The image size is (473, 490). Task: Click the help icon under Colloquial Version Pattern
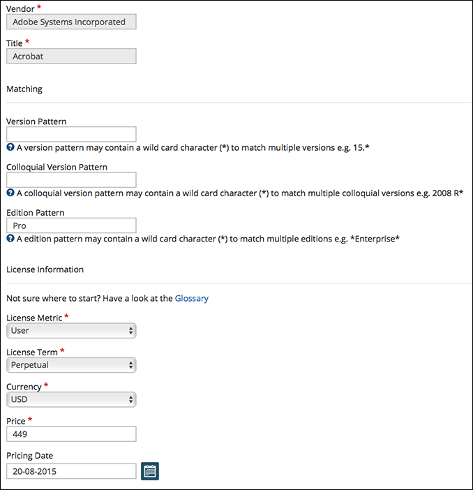coord(10,193)
